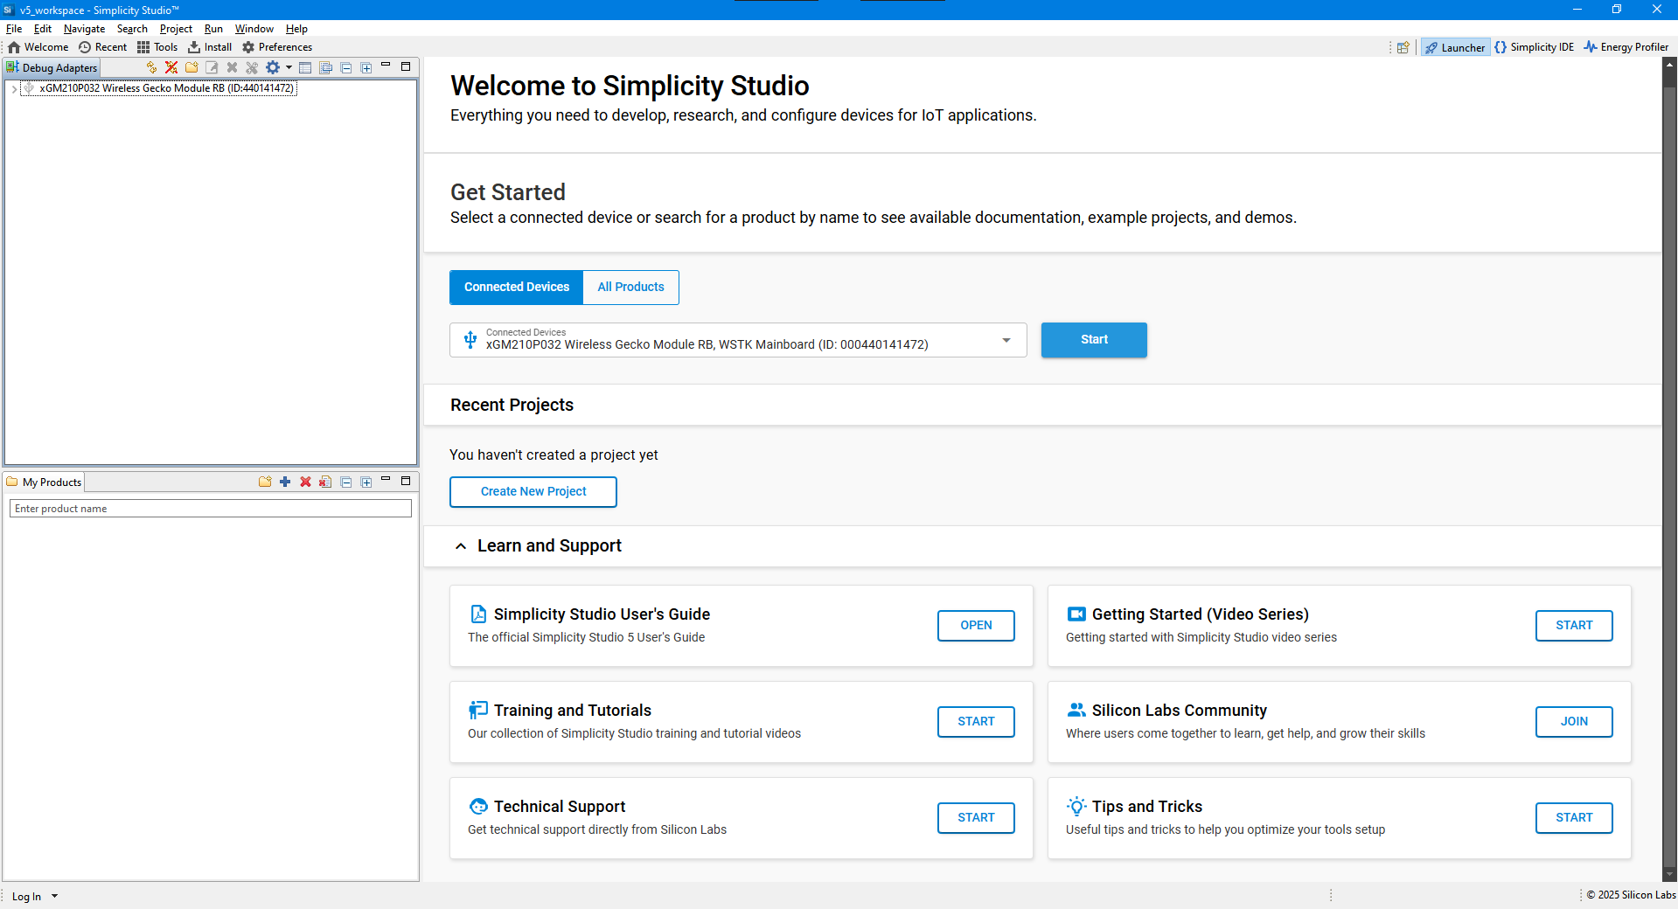1678x909 pixels.
Task: Add a product with the blue plus
Action: click(285, 482)
